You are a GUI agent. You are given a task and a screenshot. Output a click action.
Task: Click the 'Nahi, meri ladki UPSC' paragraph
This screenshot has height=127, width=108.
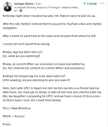[x=52, y=94]
